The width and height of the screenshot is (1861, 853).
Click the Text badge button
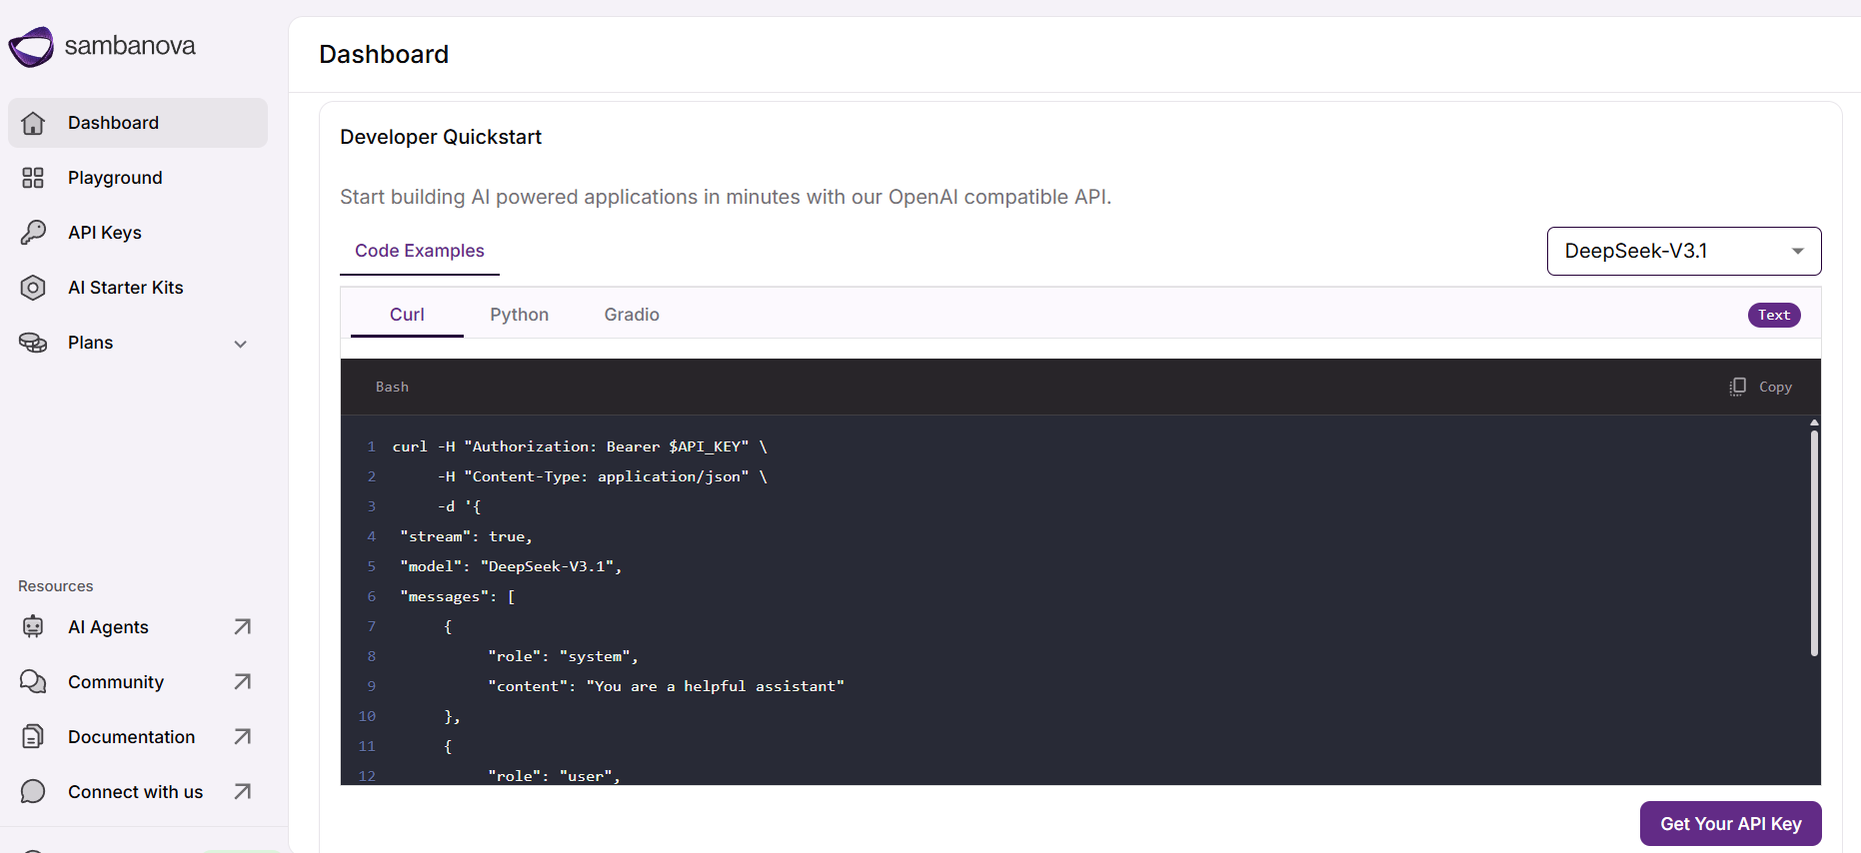tap(1774, 315)
